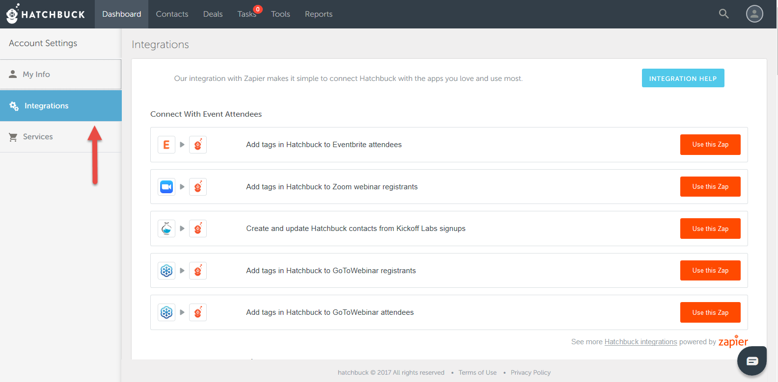The width and height of the screenshot is (778, 382).
Task: Click the Zapier logo
Action: (733, 341)
